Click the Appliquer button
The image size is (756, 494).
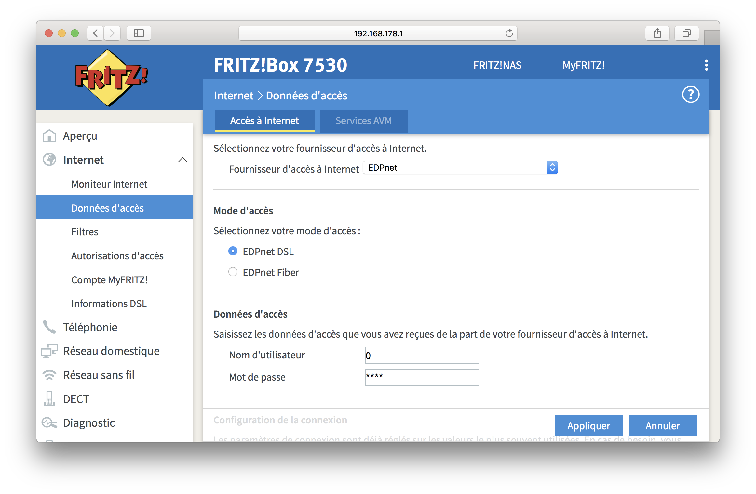point(588,425)
